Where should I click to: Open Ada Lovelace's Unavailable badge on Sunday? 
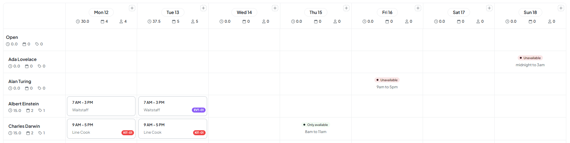click(530, 58)
